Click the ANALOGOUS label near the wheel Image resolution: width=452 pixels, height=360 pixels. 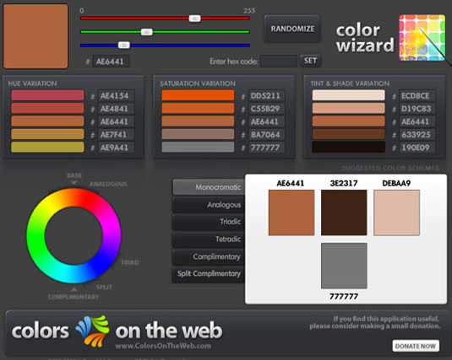108,184
